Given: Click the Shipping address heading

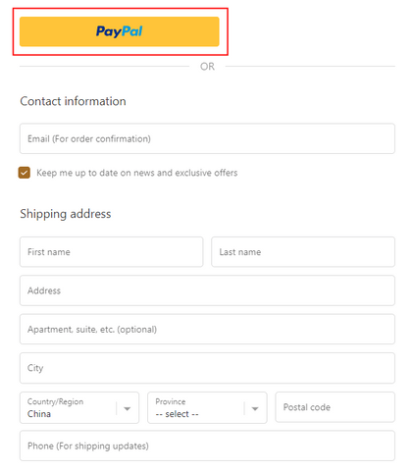Looking at the screenshot, I should coord(66,214).
